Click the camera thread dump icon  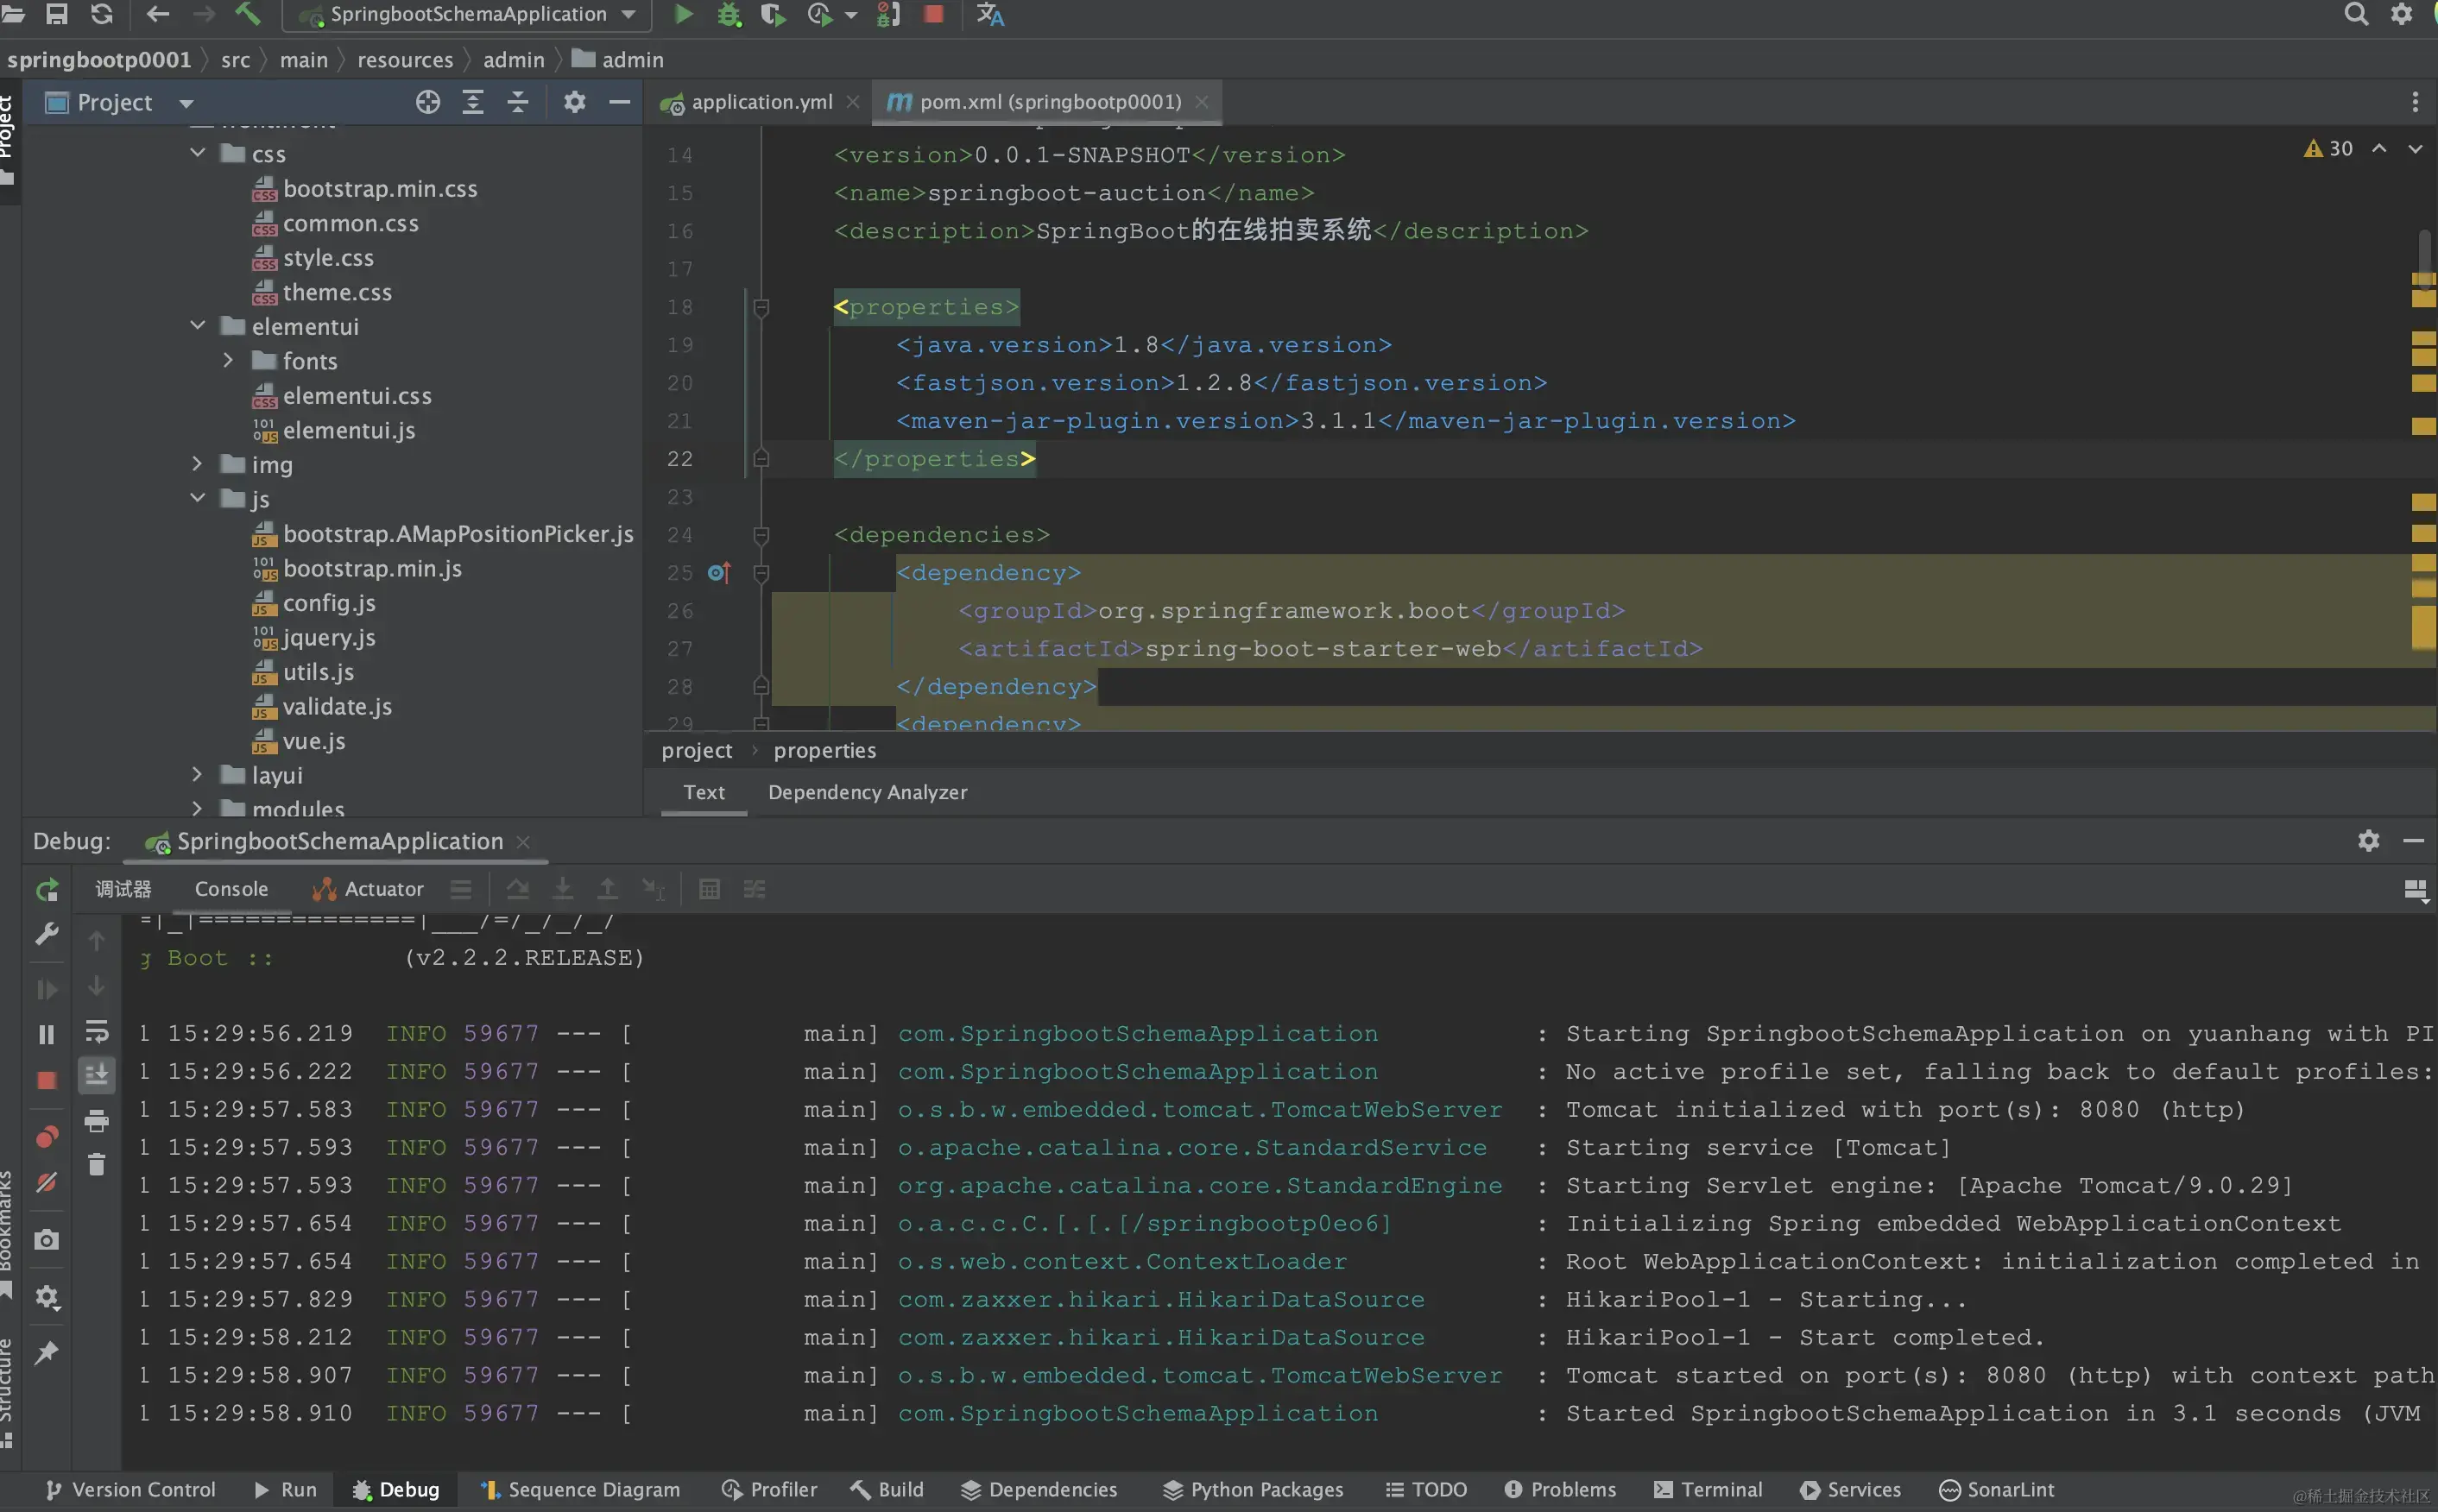(x=47, y=1240)
